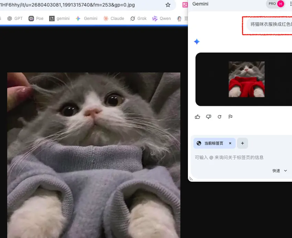Open the lowercase gemini bookmark

coord(59,19)
